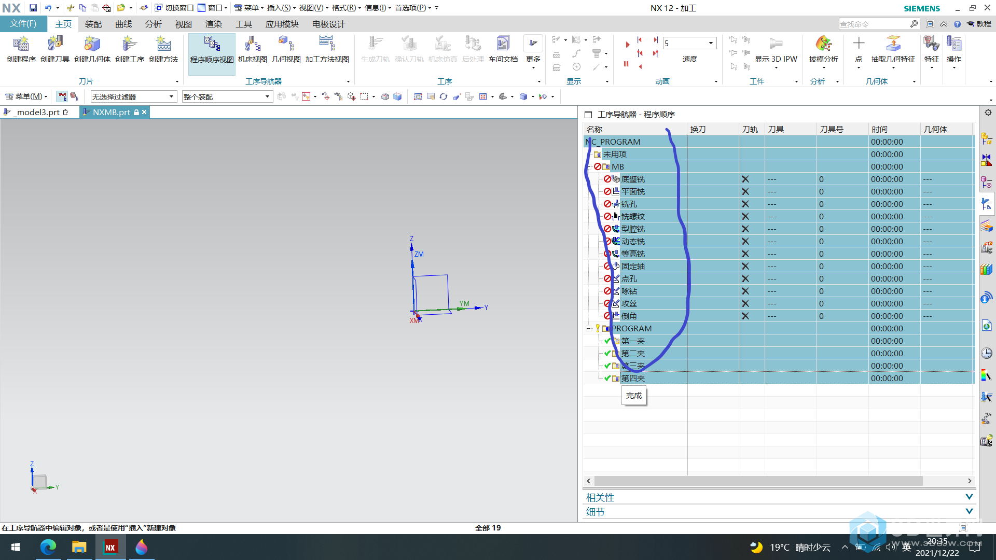996x560 pixels.
Task: Open the Entire Assembly (整个装配) dropdown
Action: tap(227, 96)
